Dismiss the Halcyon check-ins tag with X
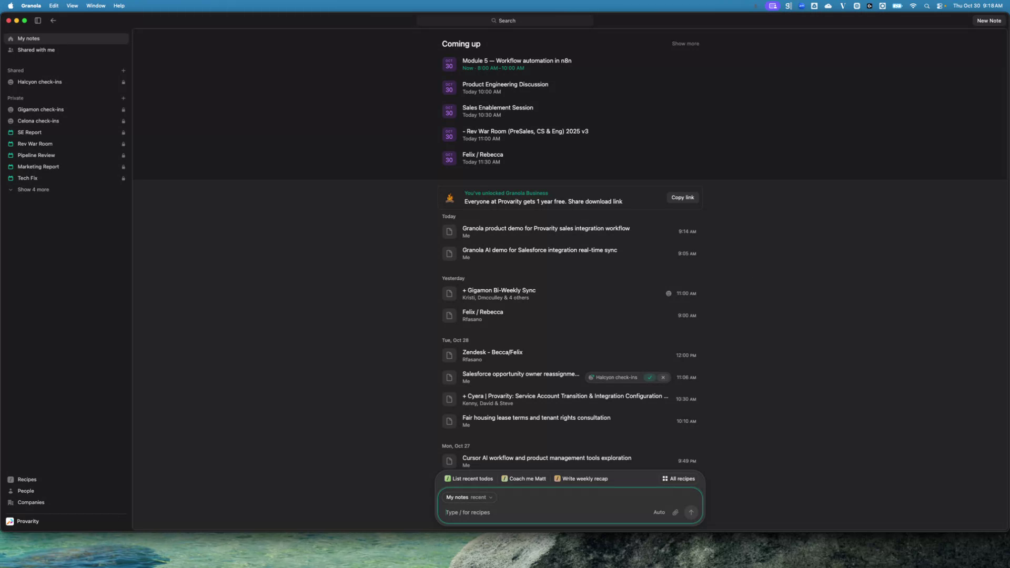 click(x=663, y=378)
